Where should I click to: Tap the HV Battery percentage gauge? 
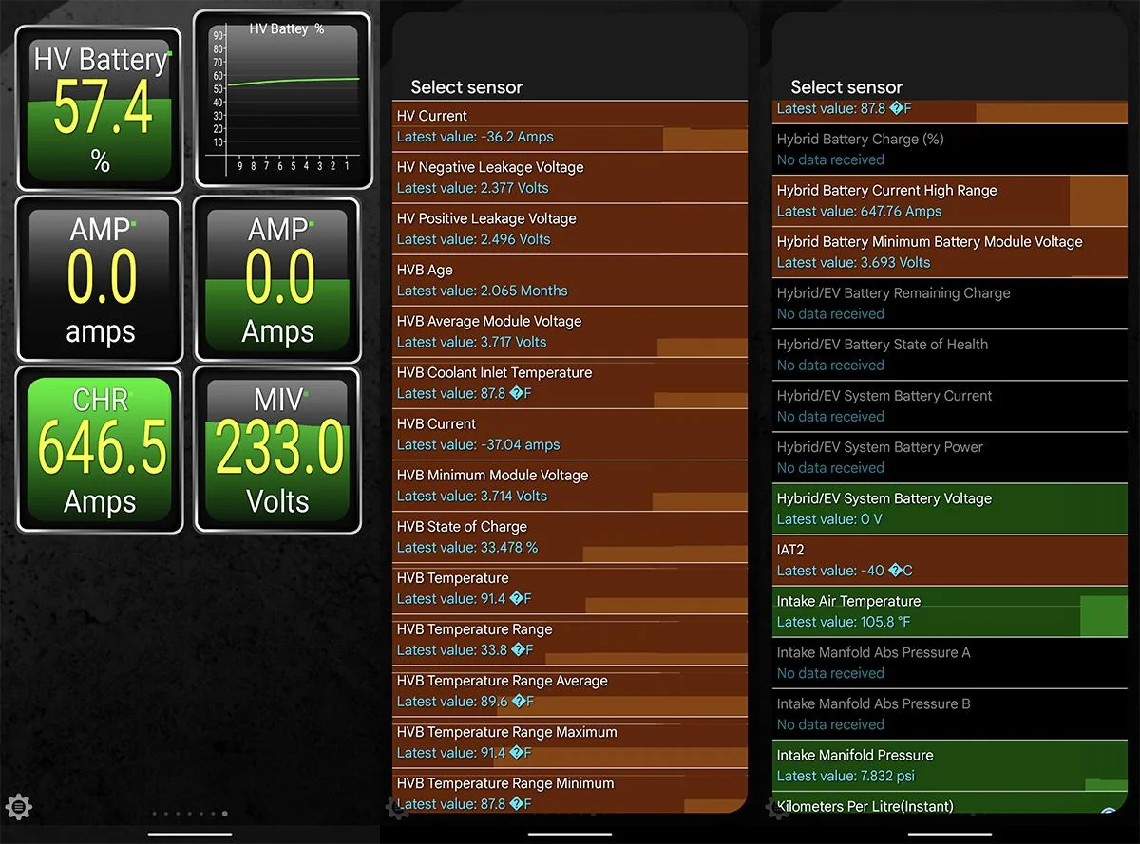[100, 110]
